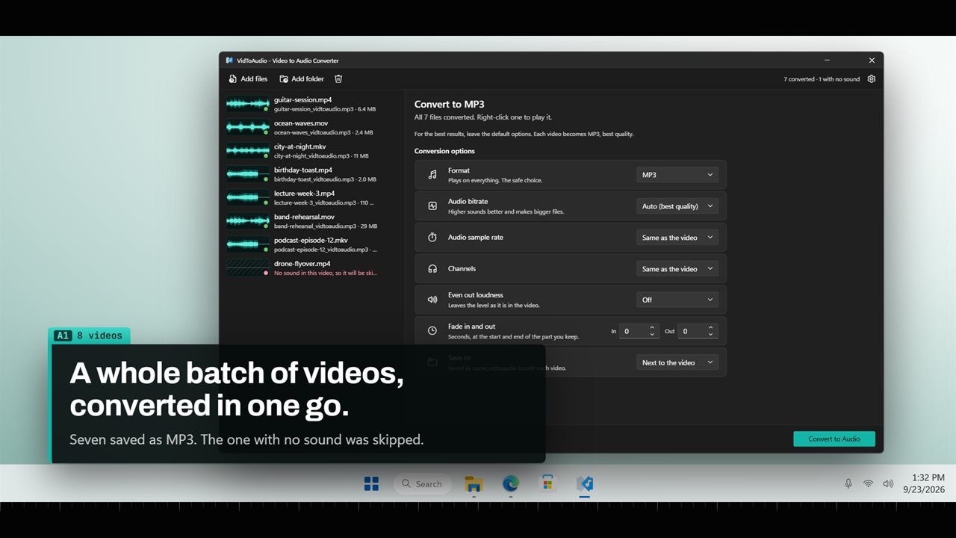Select drone-flyover.mp4 with no sound
The image size is (956, 538).
312,268
